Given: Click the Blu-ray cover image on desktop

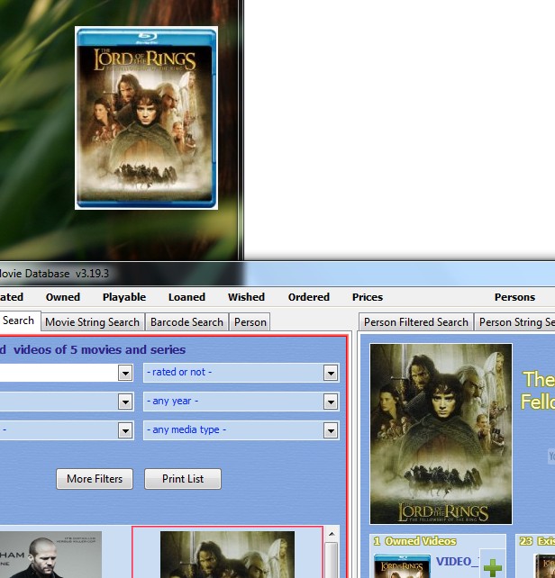Looking at the screenshot, I should coord(146,118).
